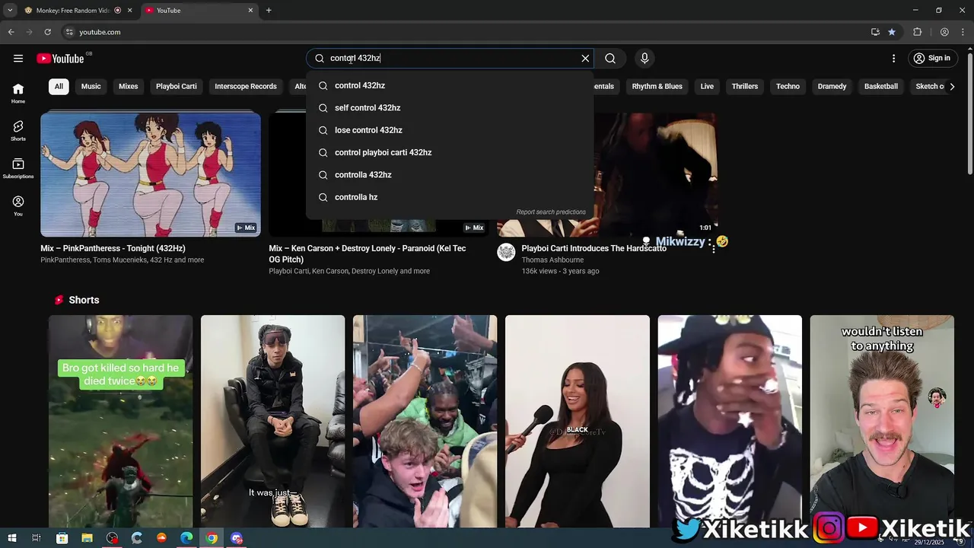Select the Dramedy filter chip
This screenshot has height=548, width=974.
[x=832, y=86]
